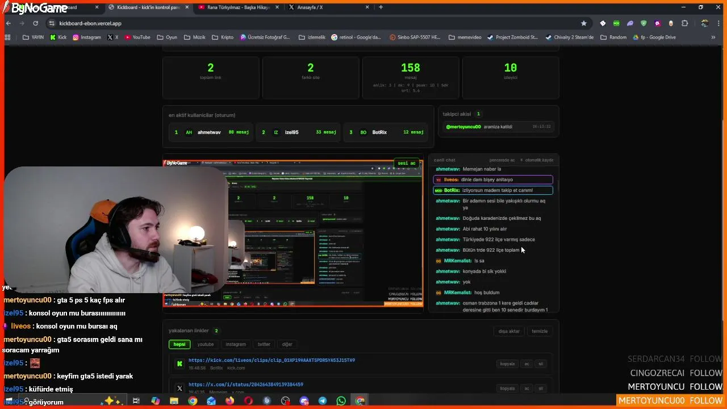This screenshot has height=409, width=727.
Task: Click the live stream preview thumbnail
Action: click(x=293, y=233)
